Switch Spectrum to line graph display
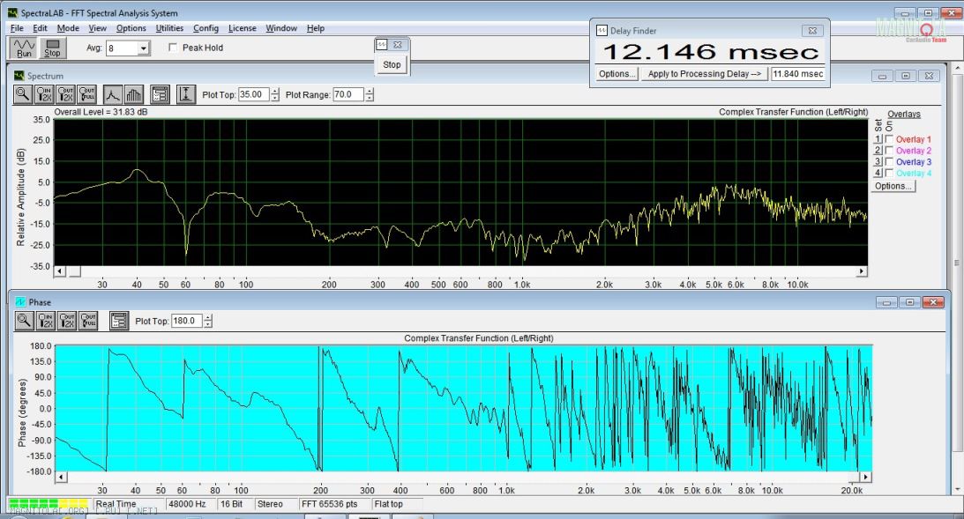The height and width of the screenshot is (519, 964). [x=113, y=94]
